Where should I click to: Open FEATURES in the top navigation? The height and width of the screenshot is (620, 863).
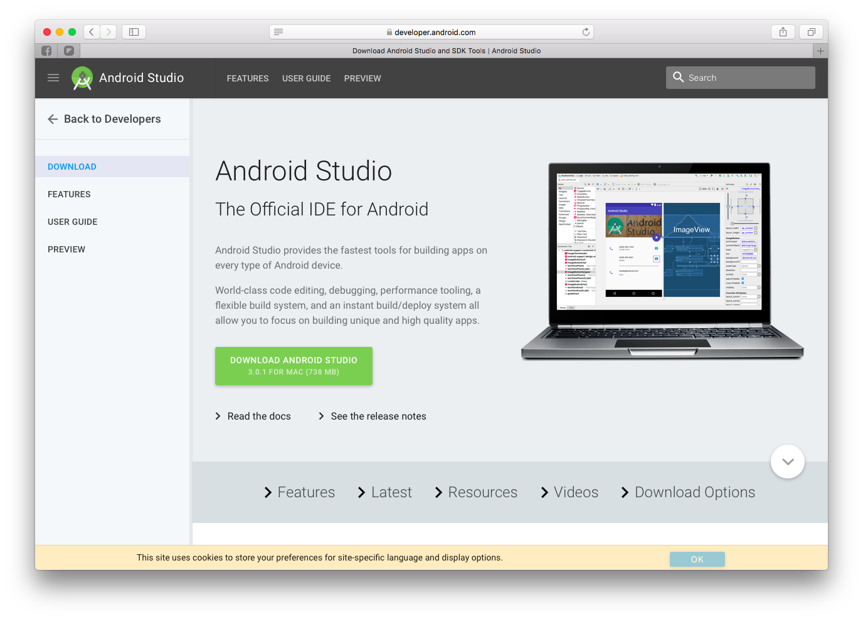pyautogui.click(x=248, y=78)
